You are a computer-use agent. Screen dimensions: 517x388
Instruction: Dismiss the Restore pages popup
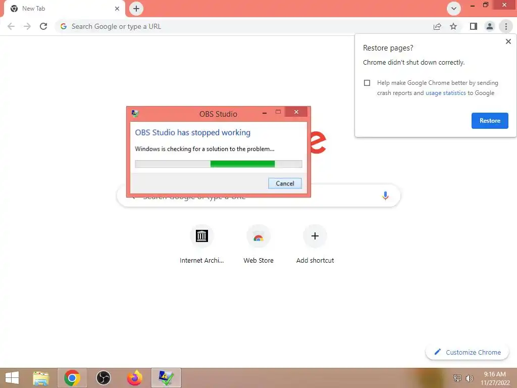[508, 41]
